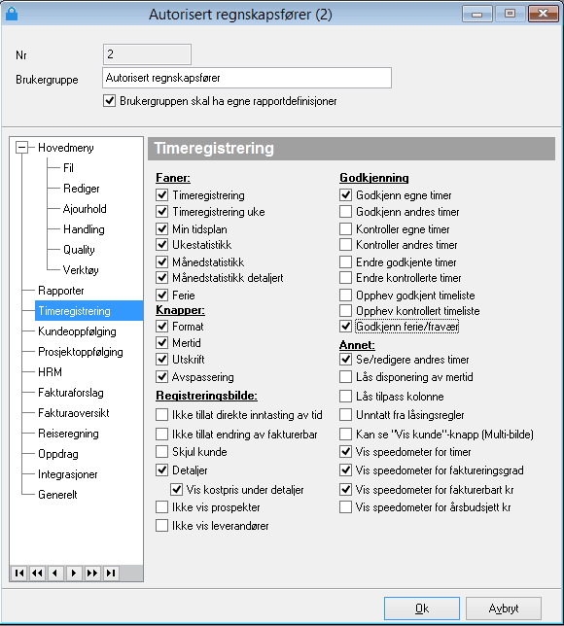Check the Skjul kunde option
Screen dimensions: 564x626
click(161, 452)
